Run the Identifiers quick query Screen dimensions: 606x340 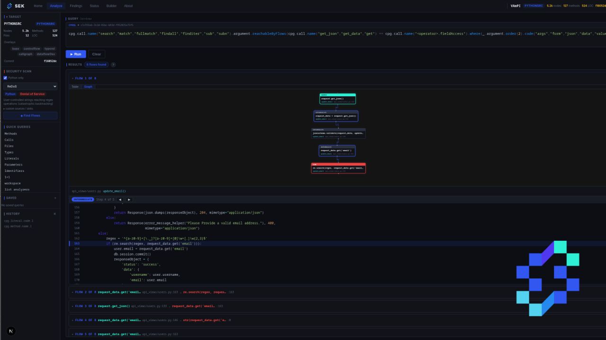click(14, 170)
